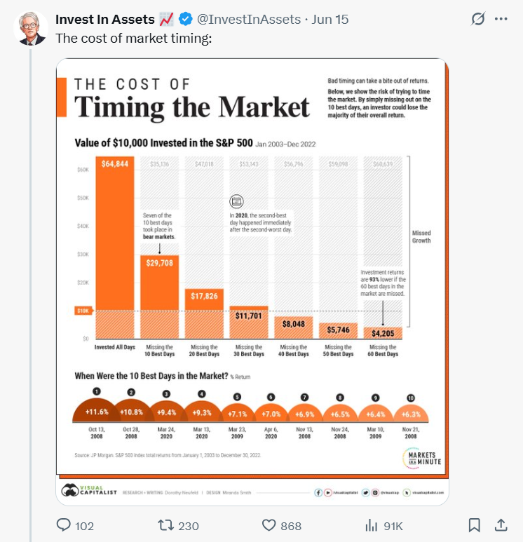Click the Jun 15 post timestamp
Screen dimensions: 523x542
point(330,20)
